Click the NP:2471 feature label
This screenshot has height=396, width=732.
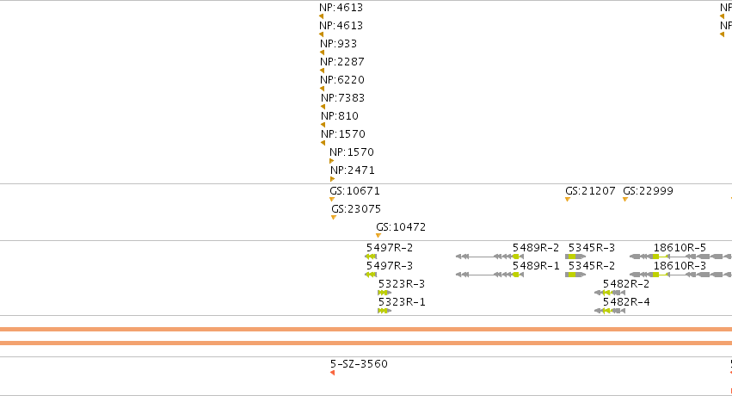(353, 170)
